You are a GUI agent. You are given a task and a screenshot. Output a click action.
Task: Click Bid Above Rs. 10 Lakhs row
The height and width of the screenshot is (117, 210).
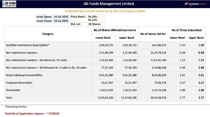(x=105, y=60)
